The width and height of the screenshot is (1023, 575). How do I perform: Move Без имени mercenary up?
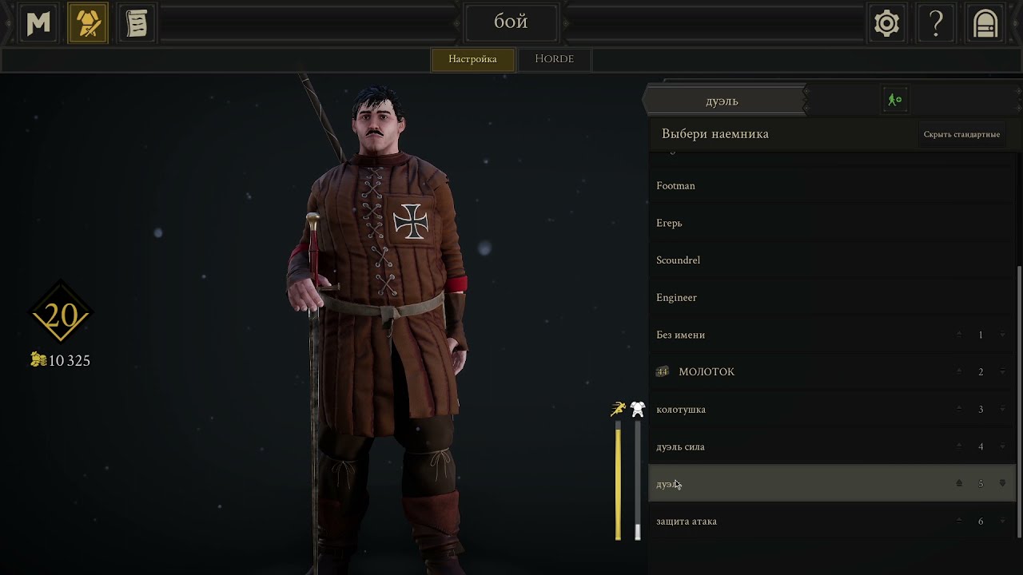[x=959, y=335]
